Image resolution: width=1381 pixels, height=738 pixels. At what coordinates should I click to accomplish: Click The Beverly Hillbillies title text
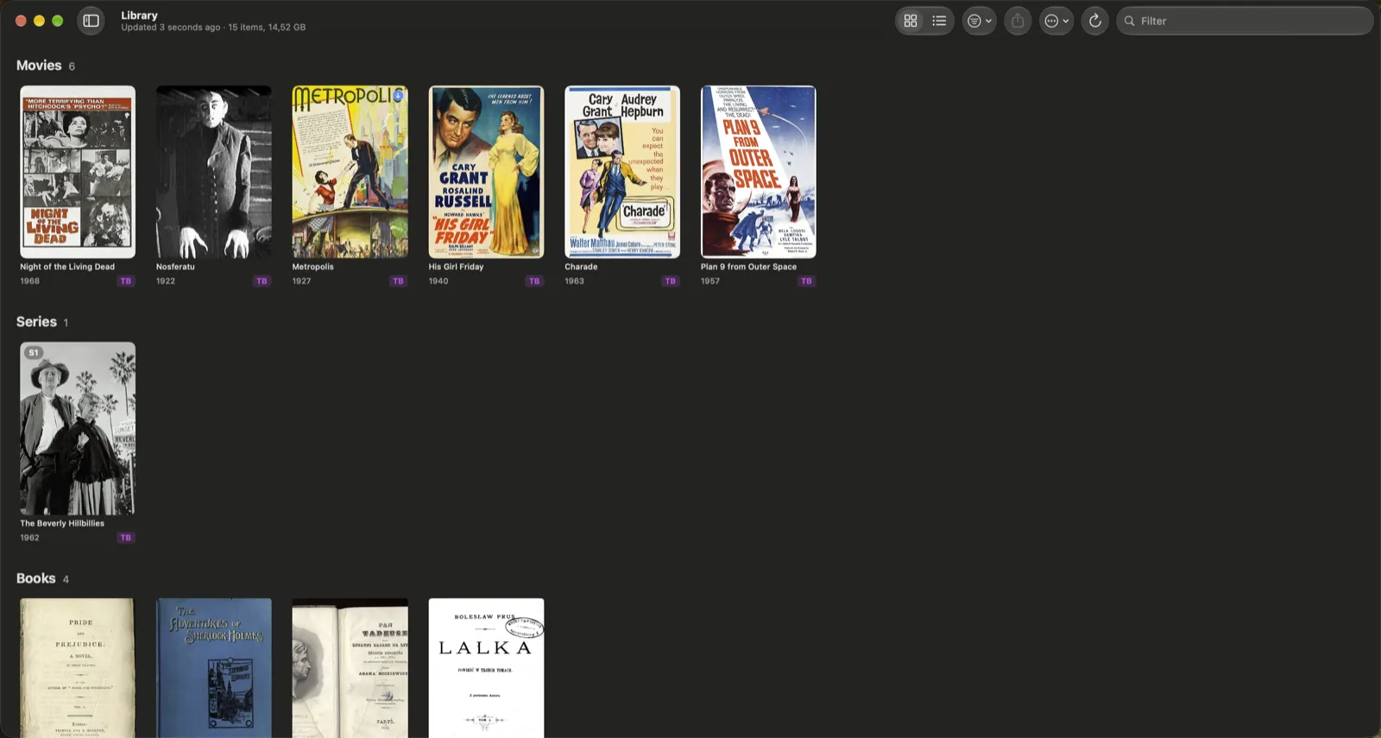(62, 523)
